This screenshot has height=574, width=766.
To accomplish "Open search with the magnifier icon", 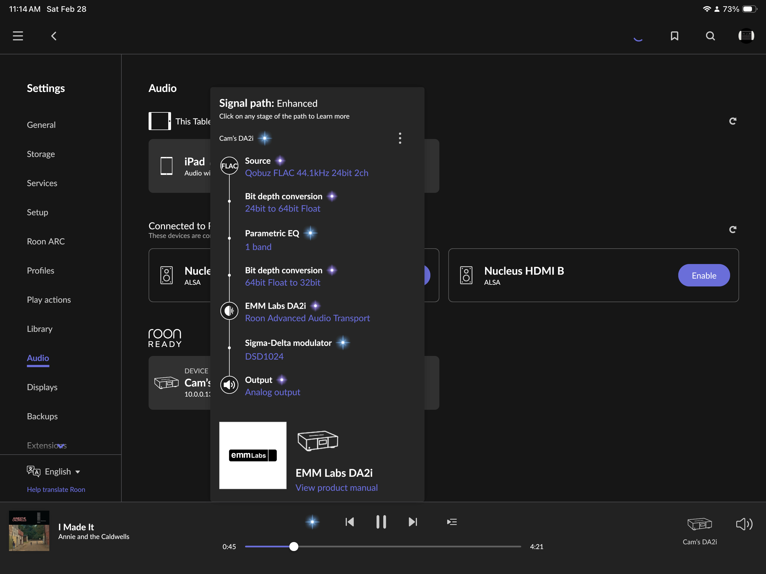I will point(710,36).
